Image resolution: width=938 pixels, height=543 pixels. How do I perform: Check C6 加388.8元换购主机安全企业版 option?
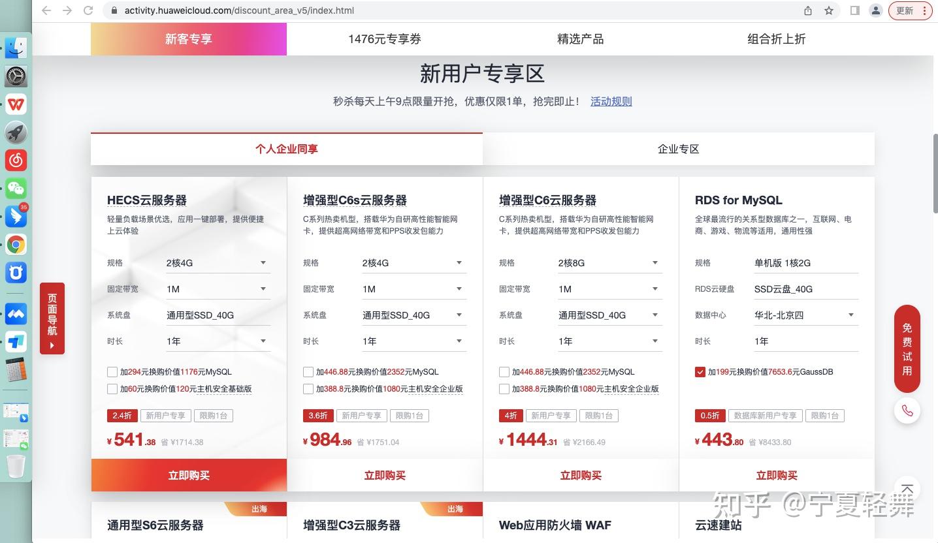coord(504,389)
